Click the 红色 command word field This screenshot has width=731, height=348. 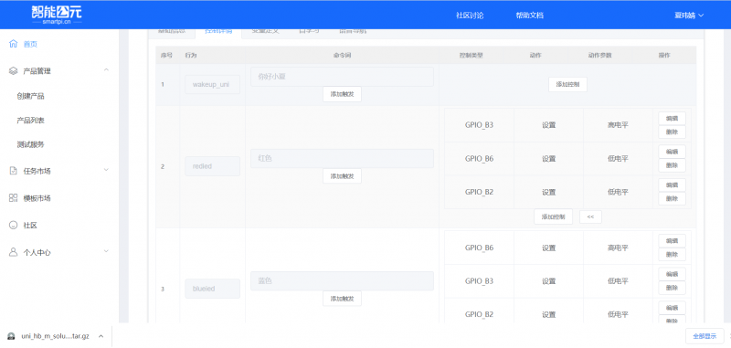tap(342, 158)
